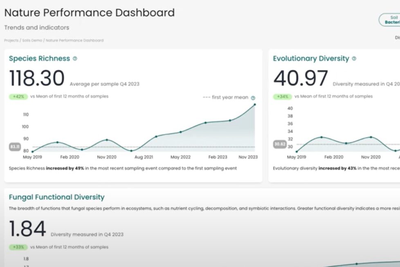400x267 pixels.
Task: Click the +33% change badge
Action: (18, 247)
